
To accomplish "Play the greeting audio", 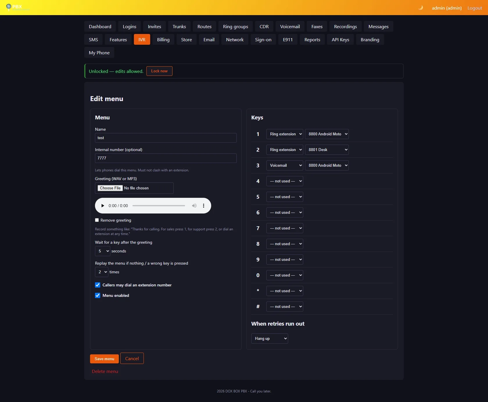I will [x=103, y=206].
